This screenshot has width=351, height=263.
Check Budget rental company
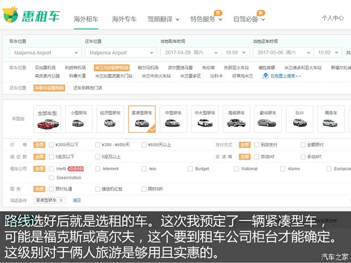pos(190,169)
